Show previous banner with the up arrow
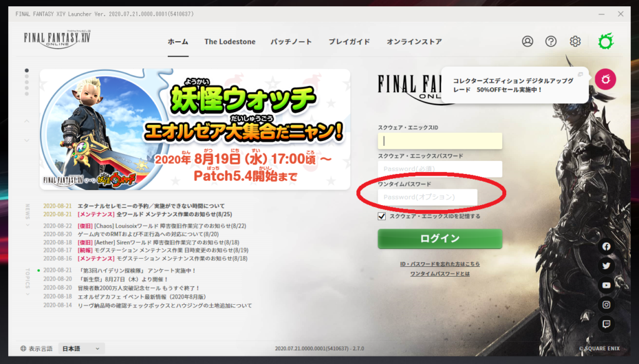Screen dimensions: 639x364 [27, 121]
